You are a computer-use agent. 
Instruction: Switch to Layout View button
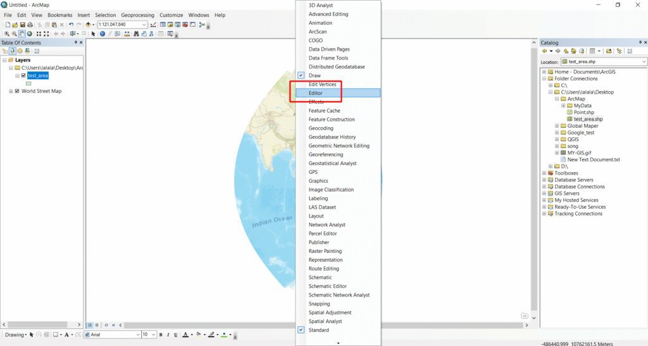(97, 325)
